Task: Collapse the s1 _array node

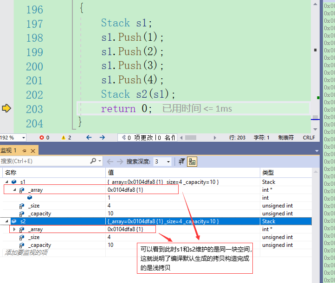Action: point(14,190)
